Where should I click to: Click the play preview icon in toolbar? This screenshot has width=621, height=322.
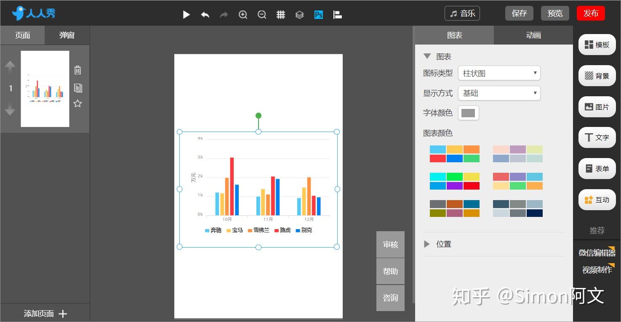click(186, 15)
